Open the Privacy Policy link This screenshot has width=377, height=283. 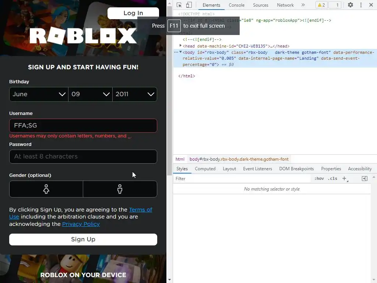click(81, 224)
